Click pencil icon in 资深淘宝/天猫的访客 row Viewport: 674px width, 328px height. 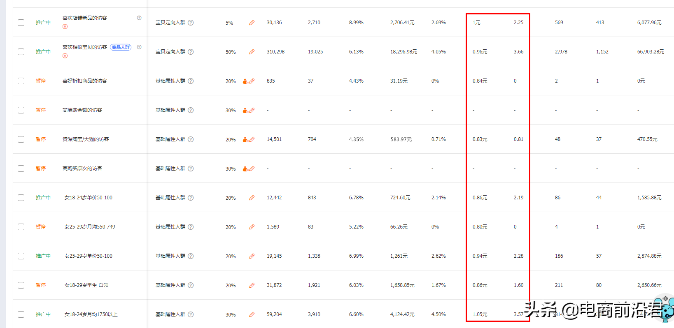pos(252,140)
